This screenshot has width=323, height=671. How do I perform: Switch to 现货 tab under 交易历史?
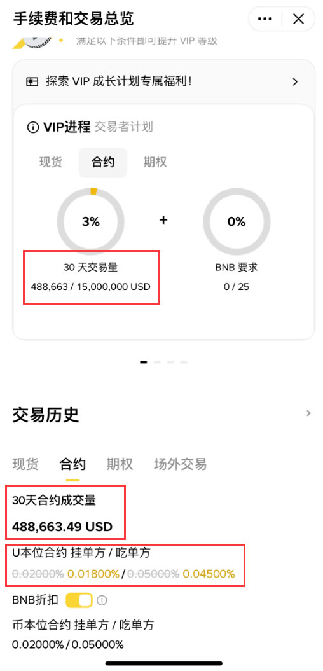(25, 464)
